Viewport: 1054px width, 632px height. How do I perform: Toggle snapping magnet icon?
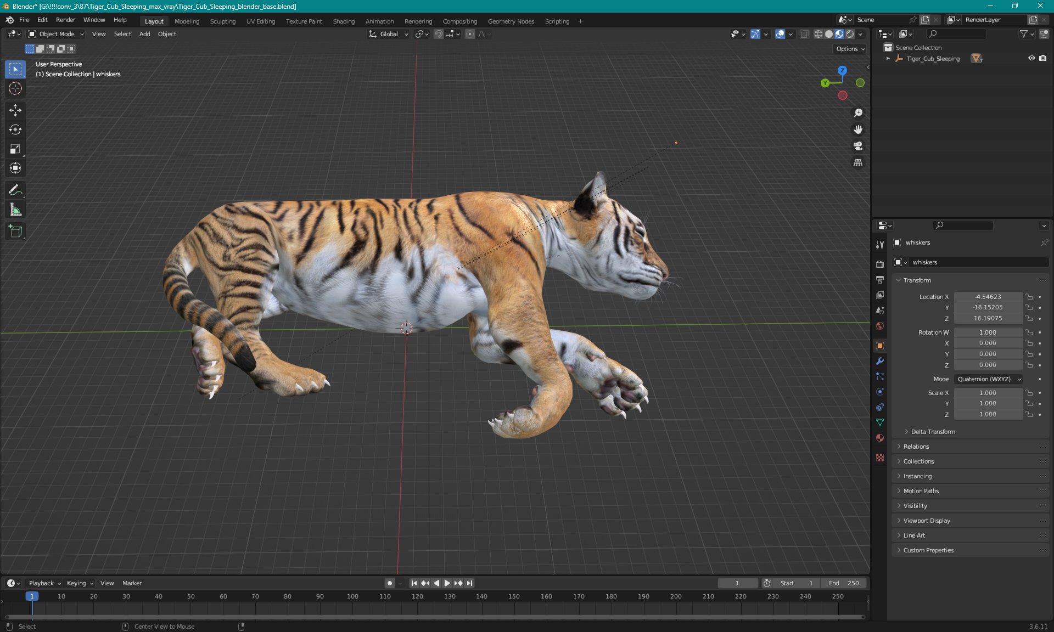(438, 34)
